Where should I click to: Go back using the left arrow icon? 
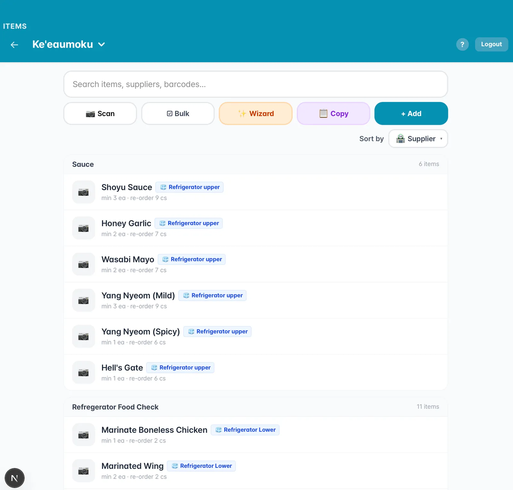click(x=14, y=45)
